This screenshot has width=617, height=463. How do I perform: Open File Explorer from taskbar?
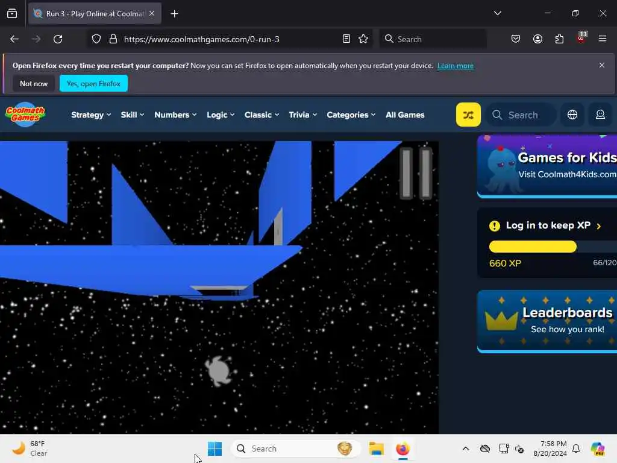point(376,449)
